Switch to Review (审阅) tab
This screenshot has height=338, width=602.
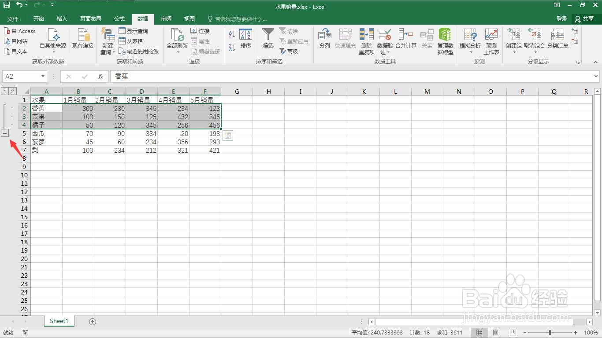(x=166, y=19)
